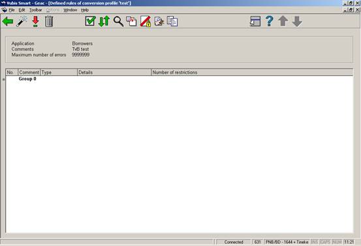Open the Toolbar menu
This screenshot has width=361, height=246.
(35, 10)
